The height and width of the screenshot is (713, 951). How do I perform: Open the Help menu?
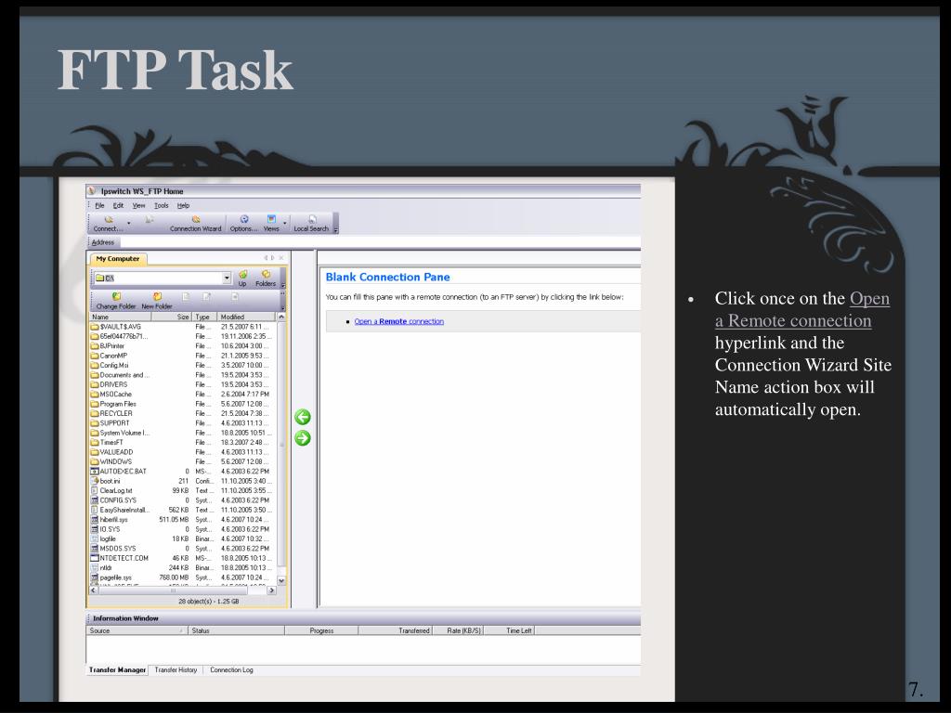(183, 205)
